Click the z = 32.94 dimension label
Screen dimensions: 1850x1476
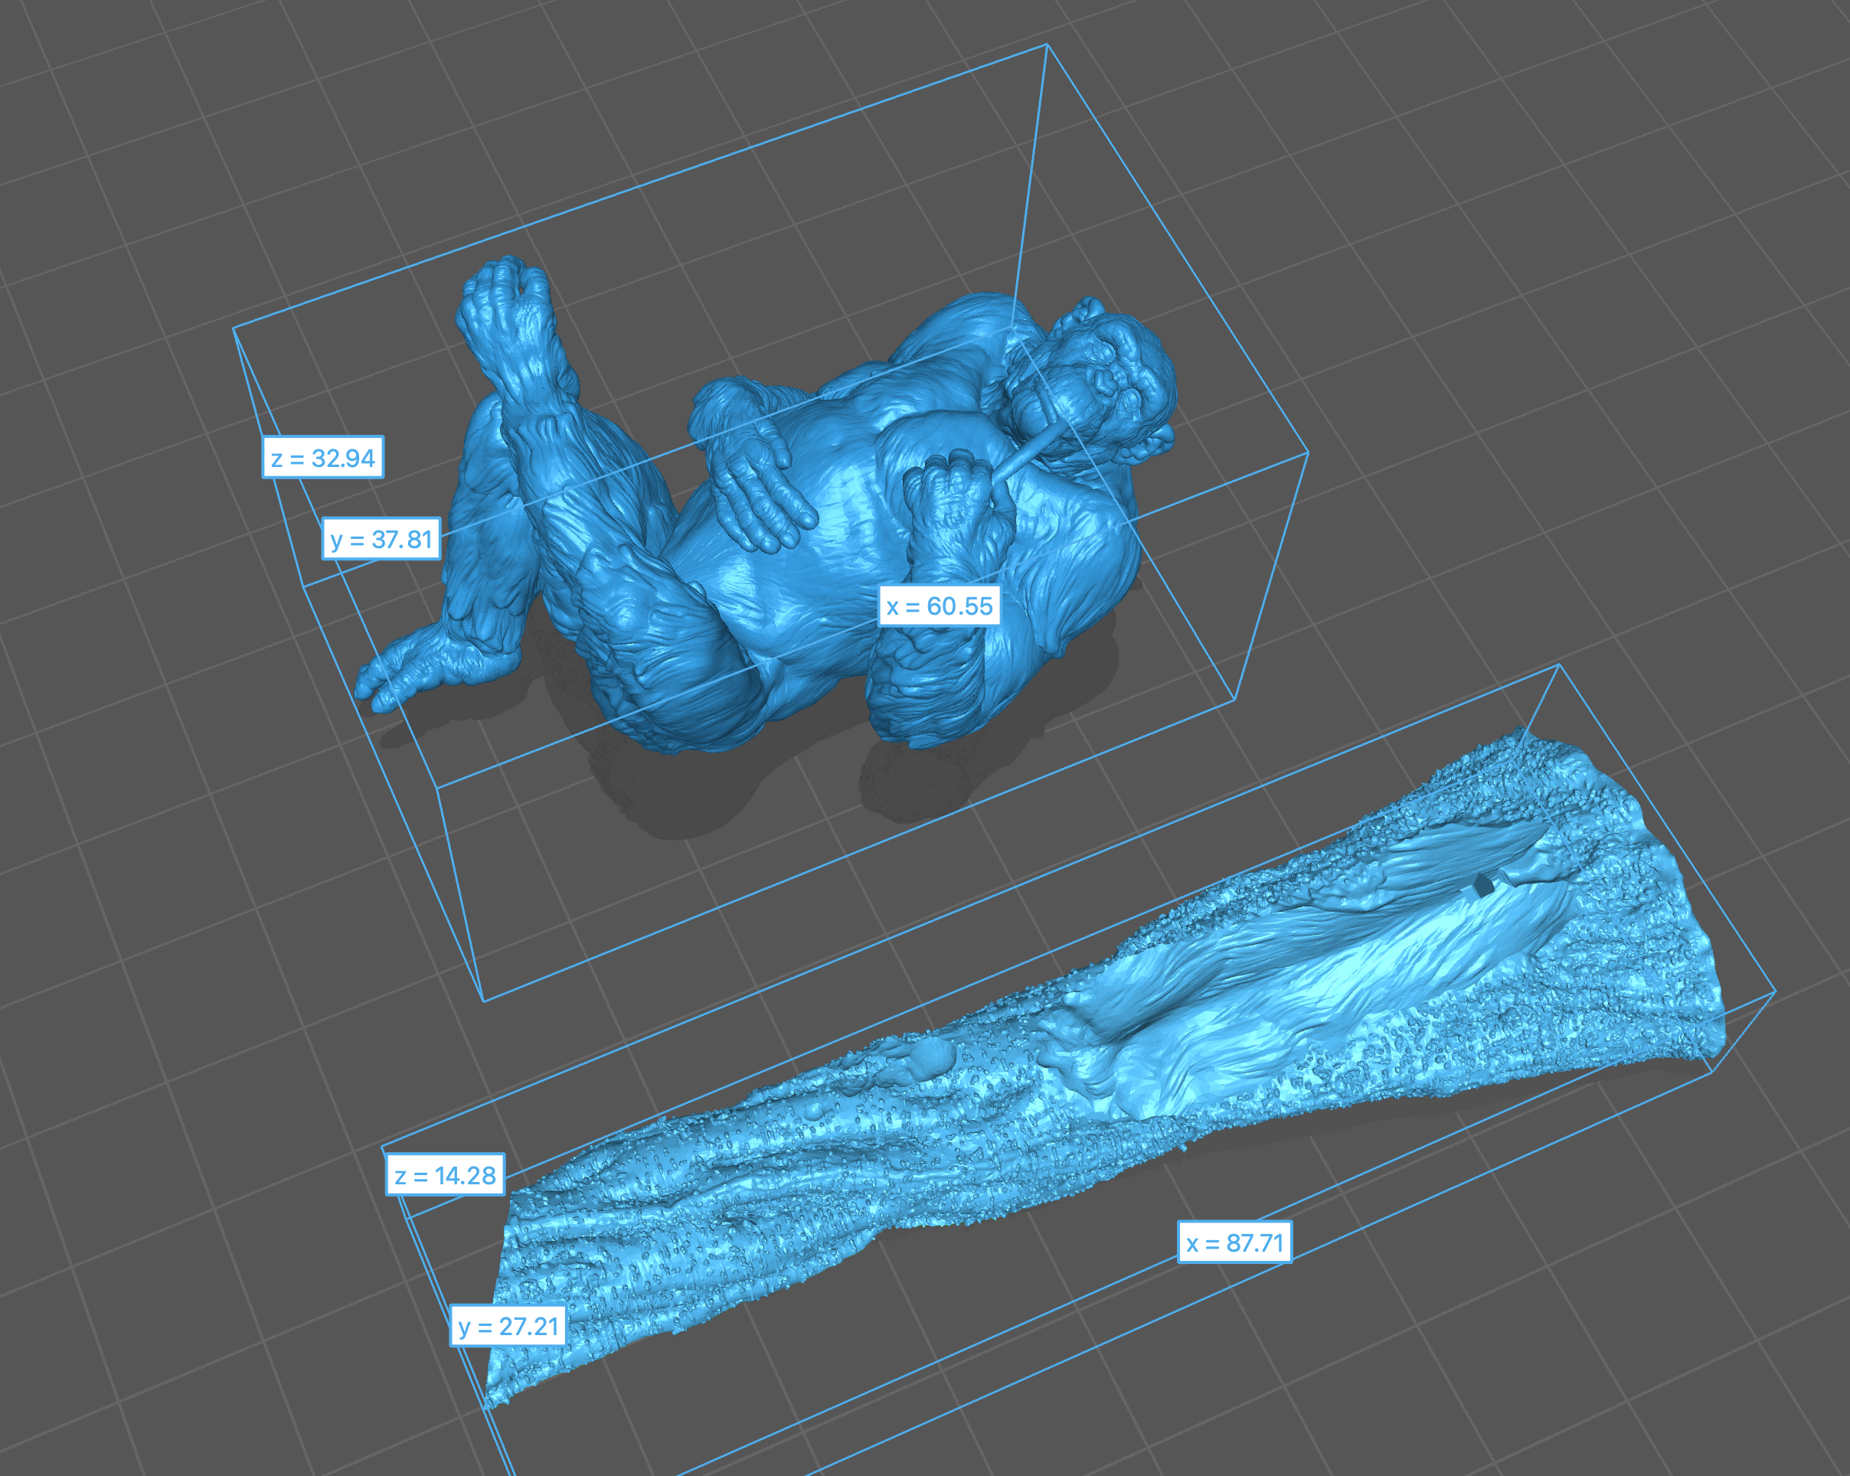(322, 458)
